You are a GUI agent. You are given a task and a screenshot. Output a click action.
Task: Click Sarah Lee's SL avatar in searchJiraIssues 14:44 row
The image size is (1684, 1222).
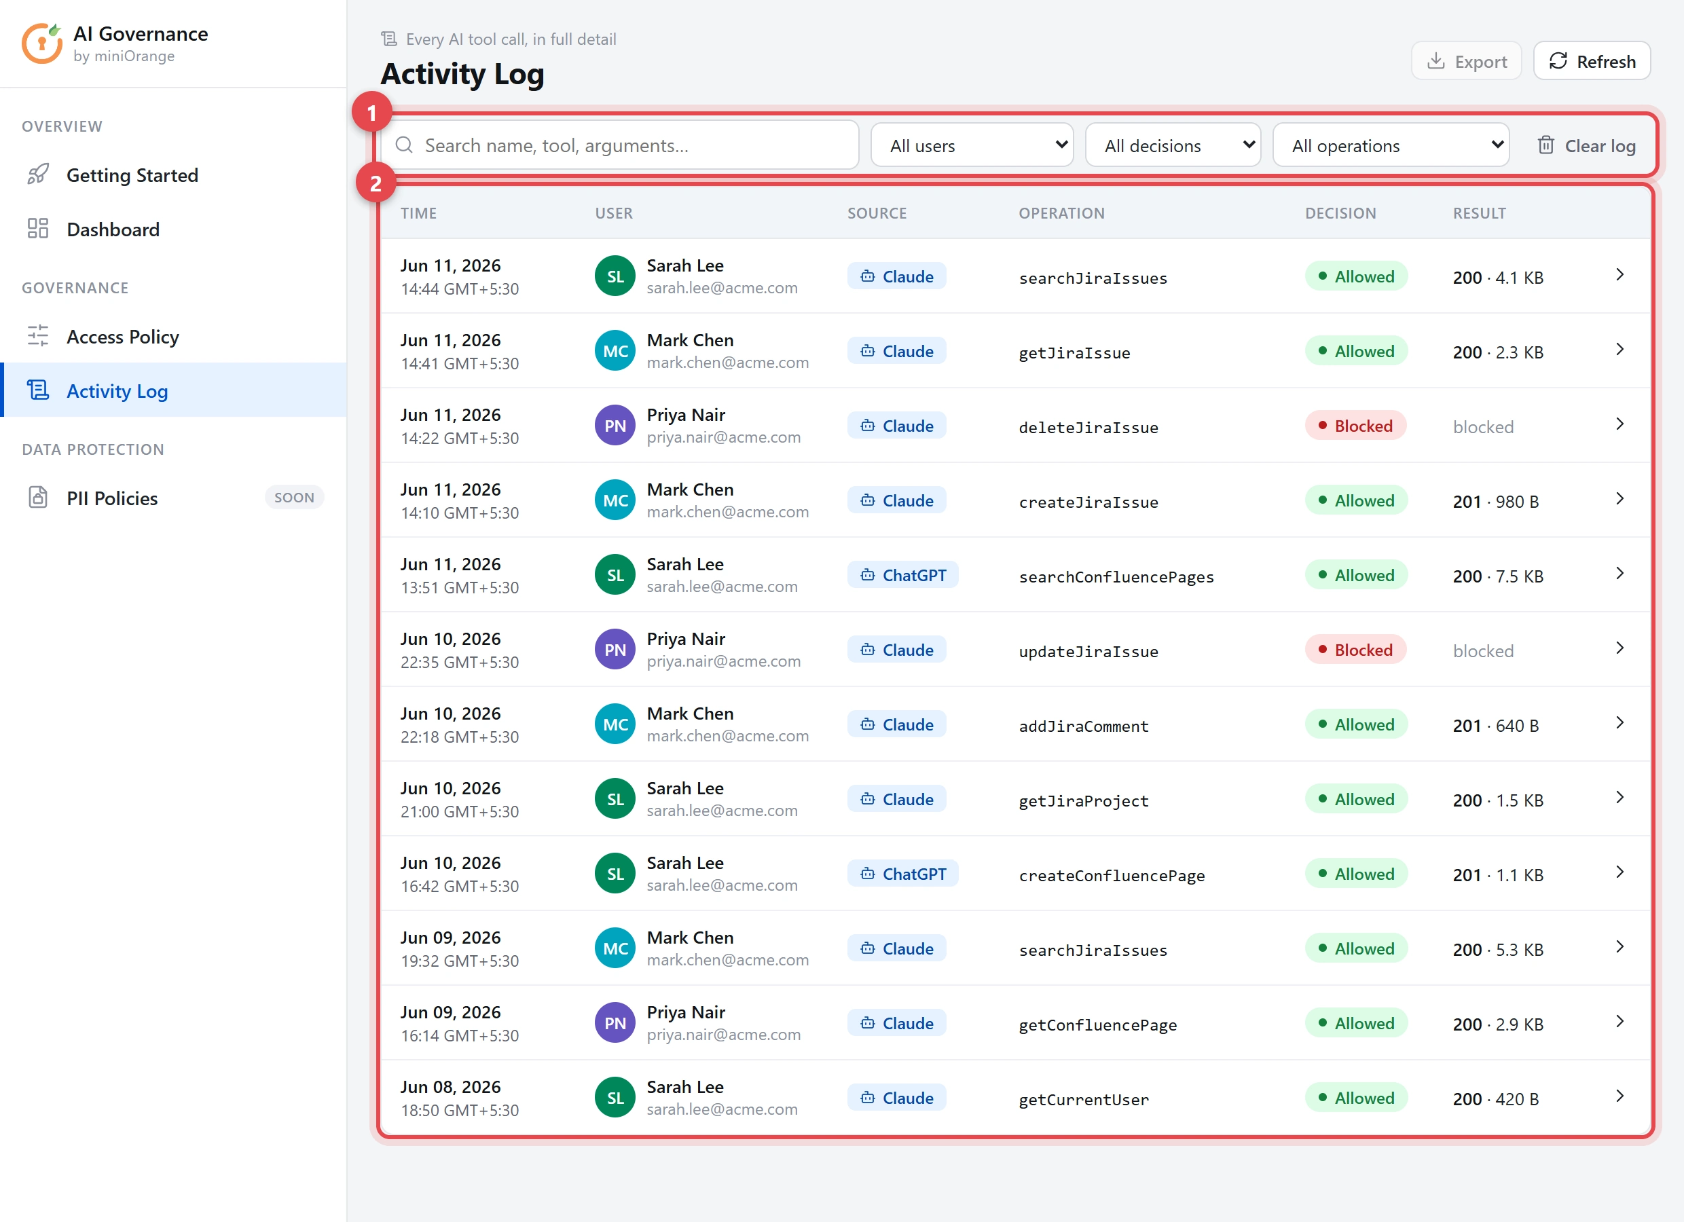[x=615, y=276]
